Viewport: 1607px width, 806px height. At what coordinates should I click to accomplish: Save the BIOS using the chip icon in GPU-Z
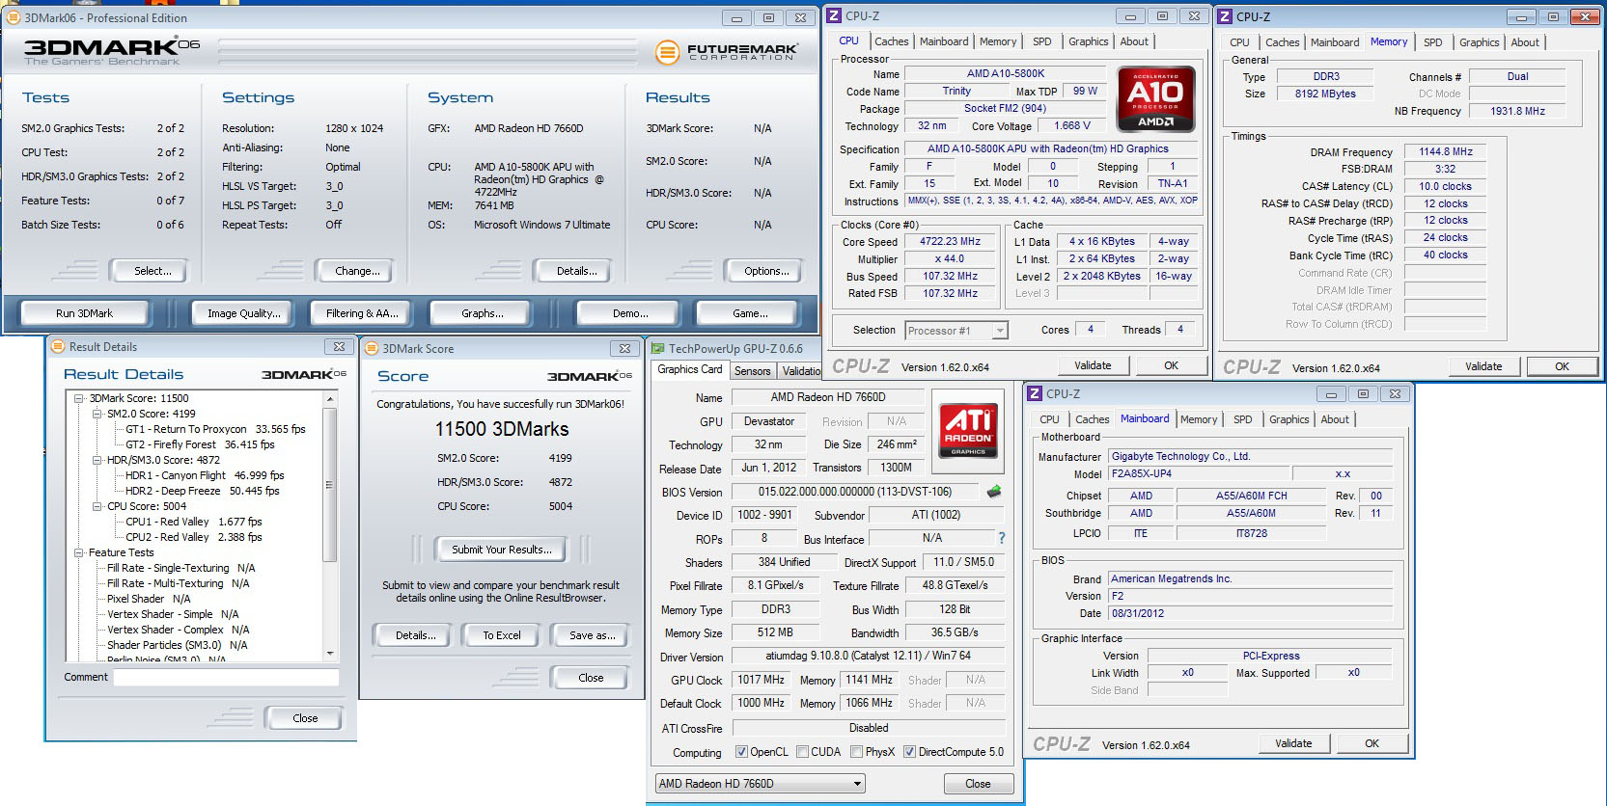point(994,492)
